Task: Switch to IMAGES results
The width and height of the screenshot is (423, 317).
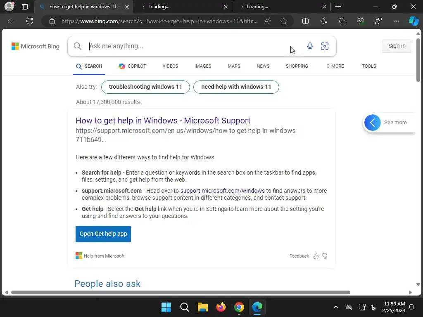Action: (203, 66)
